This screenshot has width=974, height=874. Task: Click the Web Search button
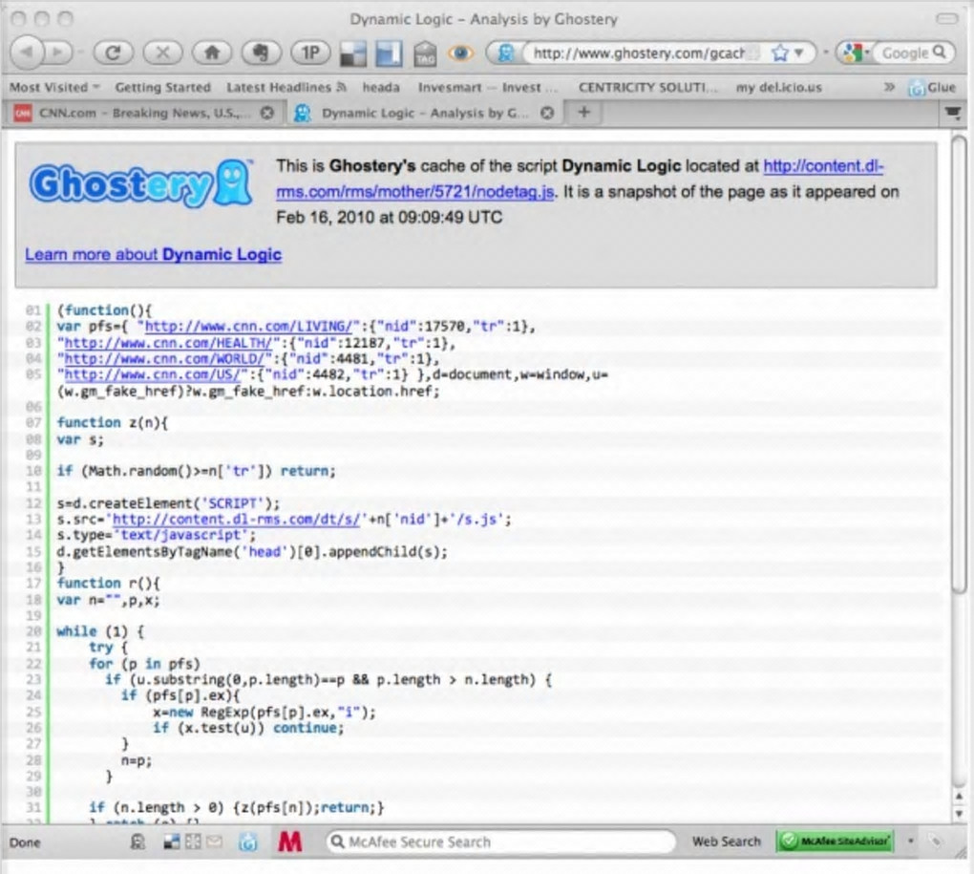[726, 842]
